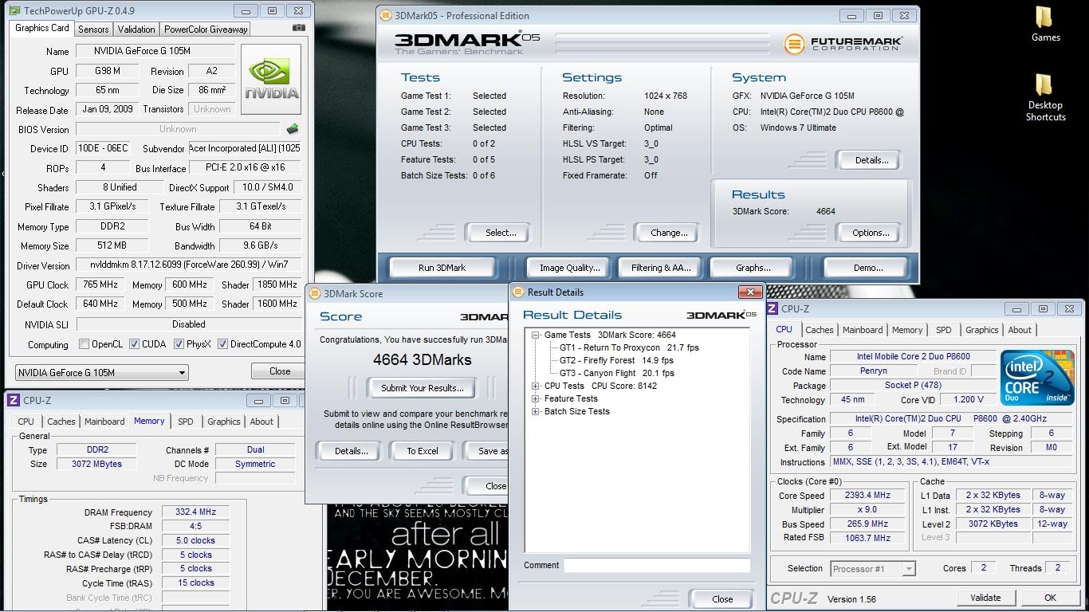The image size is (1089, 612).
Task: Open Image Quality settings button
Action: coord(569,268)
